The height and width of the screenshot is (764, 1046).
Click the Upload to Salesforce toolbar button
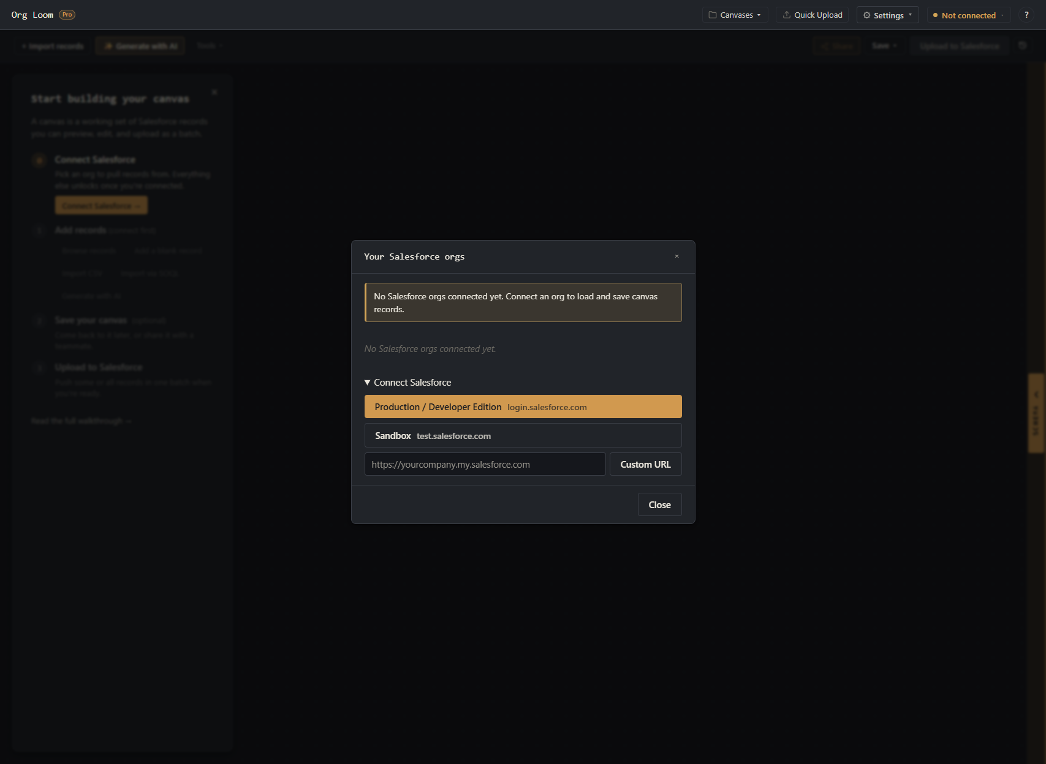pos(959,46)
